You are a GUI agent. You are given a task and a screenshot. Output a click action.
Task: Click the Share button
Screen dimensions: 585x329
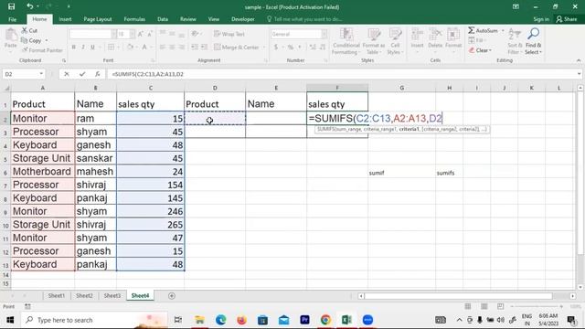coord(566,19)
